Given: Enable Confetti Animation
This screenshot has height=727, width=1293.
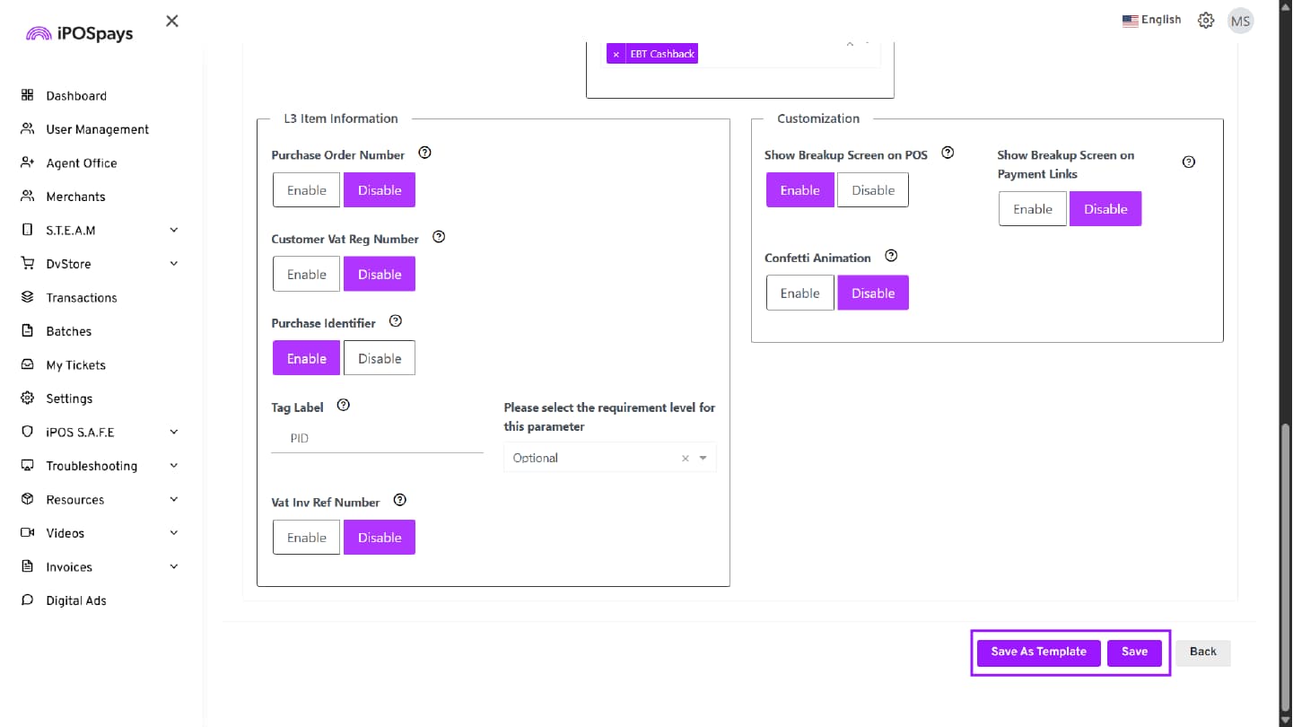Looking at the screenshot, I should coord(799,293).
